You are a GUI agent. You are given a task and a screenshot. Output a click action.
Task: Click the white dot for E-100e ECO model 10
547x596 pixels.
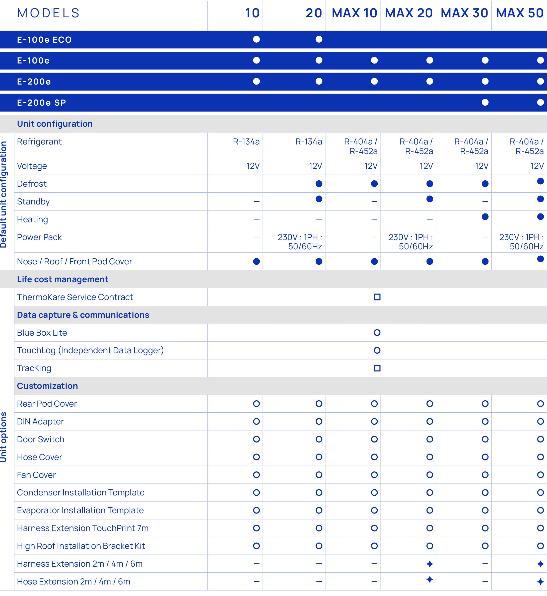(x=256, y=39)
